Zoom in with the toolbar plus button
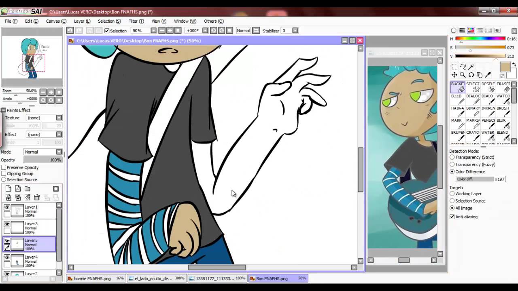 point(170,31)
